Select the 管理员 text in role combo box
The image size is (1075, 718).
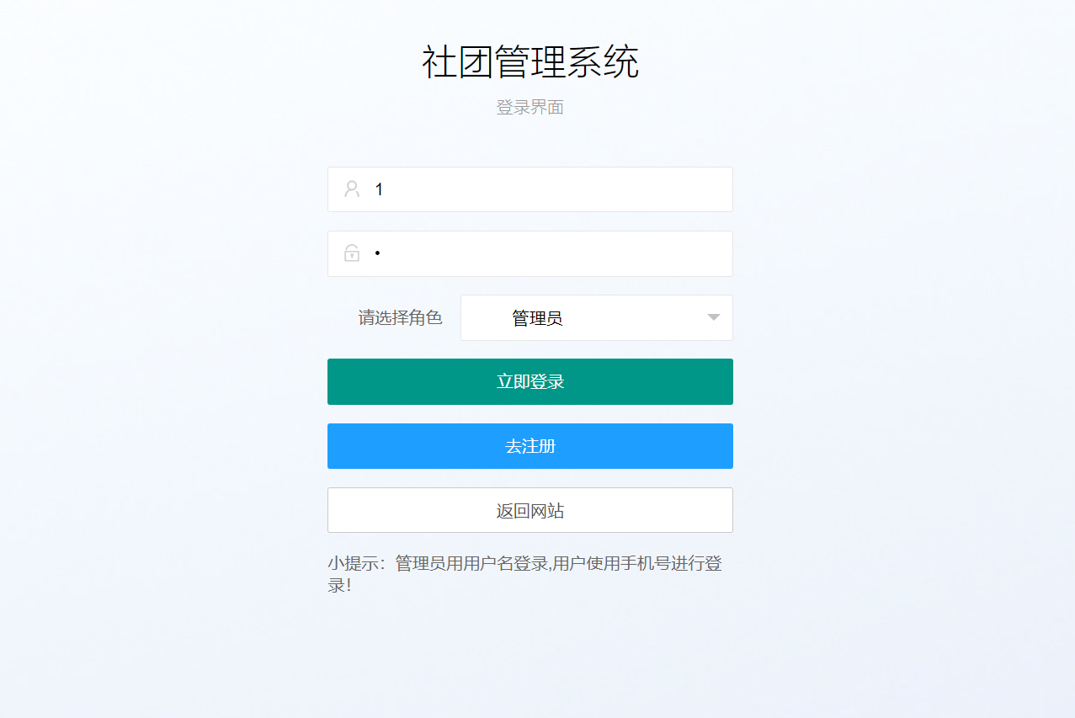[537, 318]
